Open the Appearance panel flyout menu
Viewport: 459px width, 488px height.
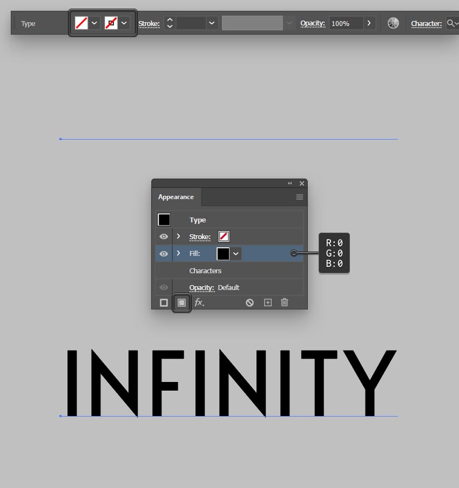[x=299, y=197]
